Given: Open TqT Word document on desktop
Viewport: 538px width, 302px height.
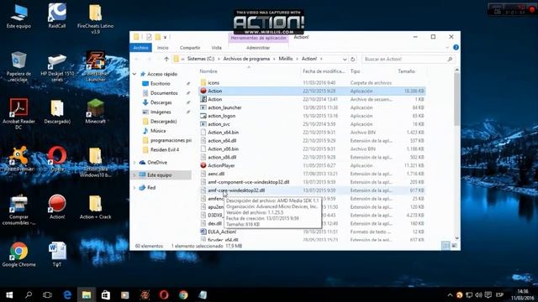Looking at the screenshot, I should point(57,254).
